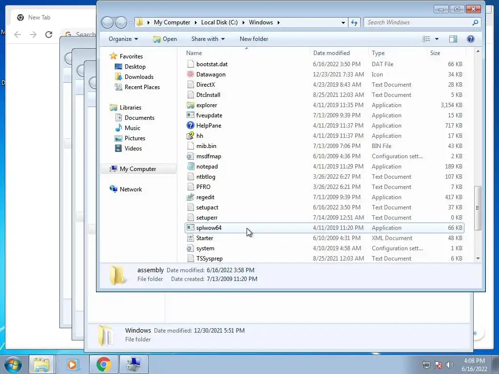Sort by the Name column header
This screenshot has width=499, height=374.
(247, 53)
